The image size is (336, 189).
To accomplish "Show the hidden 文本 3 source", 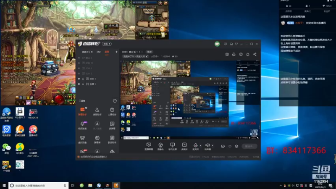I will click(79, 68).
